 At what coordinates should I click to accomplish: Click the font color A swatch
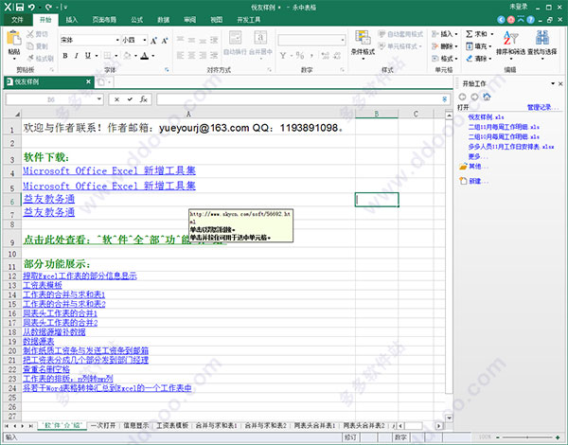click(145, 56)
